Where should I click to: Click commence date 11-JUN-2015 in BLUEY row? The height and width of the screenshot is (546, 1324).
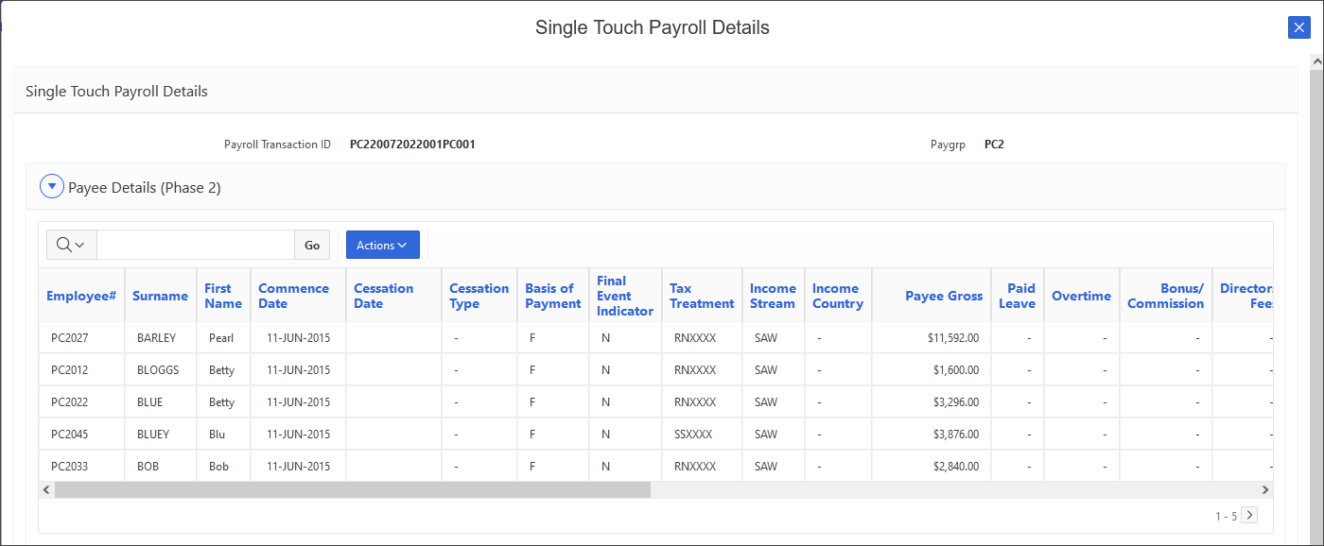click(x=299, y=434)
